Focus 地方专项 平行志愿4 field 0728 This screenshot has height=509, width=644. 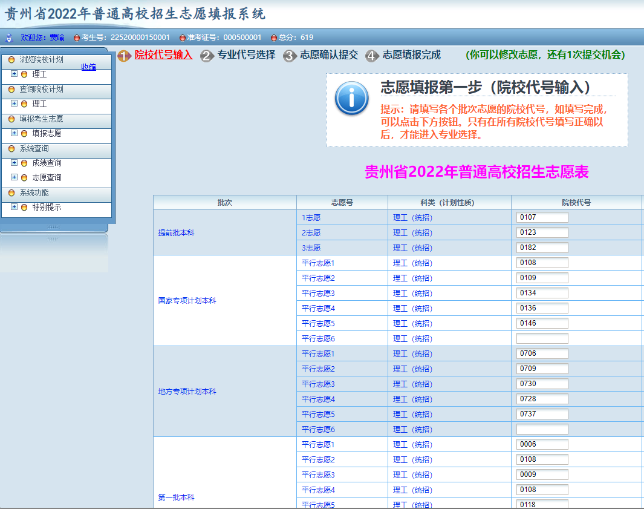pyautogui.click(x=542, y=399)
